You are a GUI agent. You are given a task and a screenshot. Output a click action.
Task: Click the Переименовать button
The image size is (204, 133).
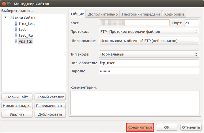click(x=50, y=106)
